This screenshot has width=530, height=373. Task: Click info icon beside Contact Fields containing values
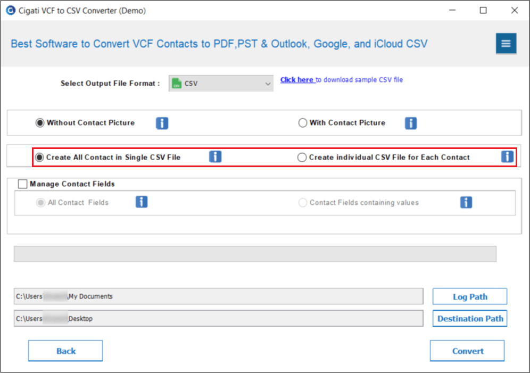(466, 202)
